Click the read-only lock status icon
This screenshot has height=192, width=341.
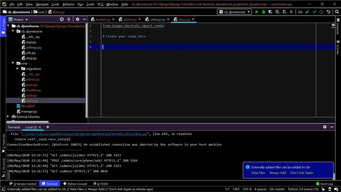click(323, 189)
